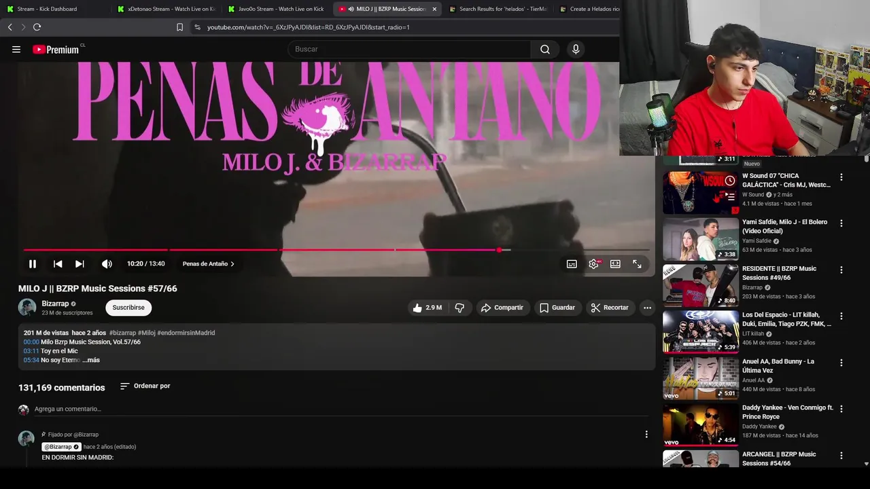Like the video with 2.9 M likes
870x489 pixels.
click(x=428, y=308)
